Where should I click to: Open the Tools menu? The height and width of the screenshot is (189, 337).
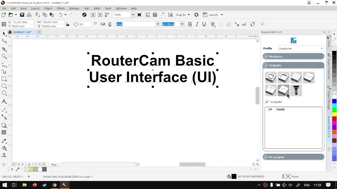click(x=108, y=8)
